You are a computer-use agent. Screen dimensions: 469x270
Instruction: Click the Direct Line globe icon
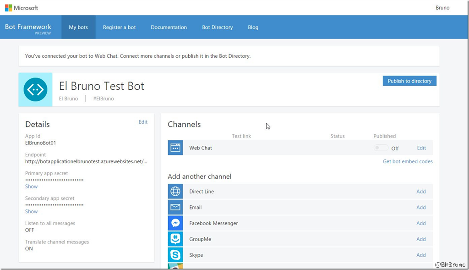pyautogui.click(x=175, y=192)
